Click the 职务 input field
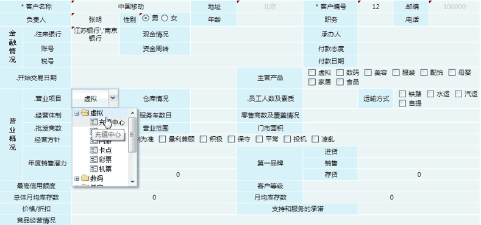This screenshot has height=225, width=481. [x=376, y=19]
